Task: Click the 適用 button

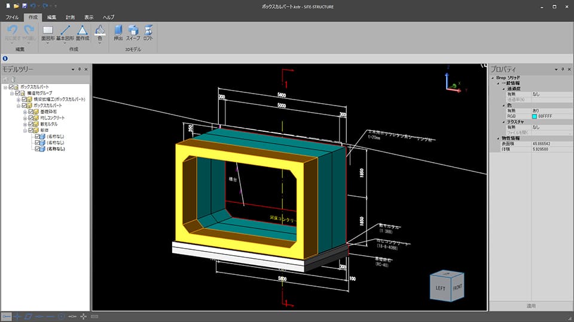Action: [531, 306]
